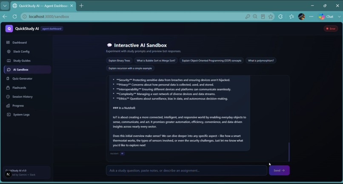Open browser settings ellipsis menu
Screen dimensions: 343x184
(311, 17)
